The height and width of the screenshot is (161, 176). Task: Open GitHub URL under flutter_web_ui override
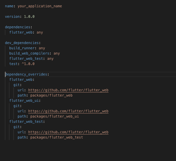click(68, 111)
